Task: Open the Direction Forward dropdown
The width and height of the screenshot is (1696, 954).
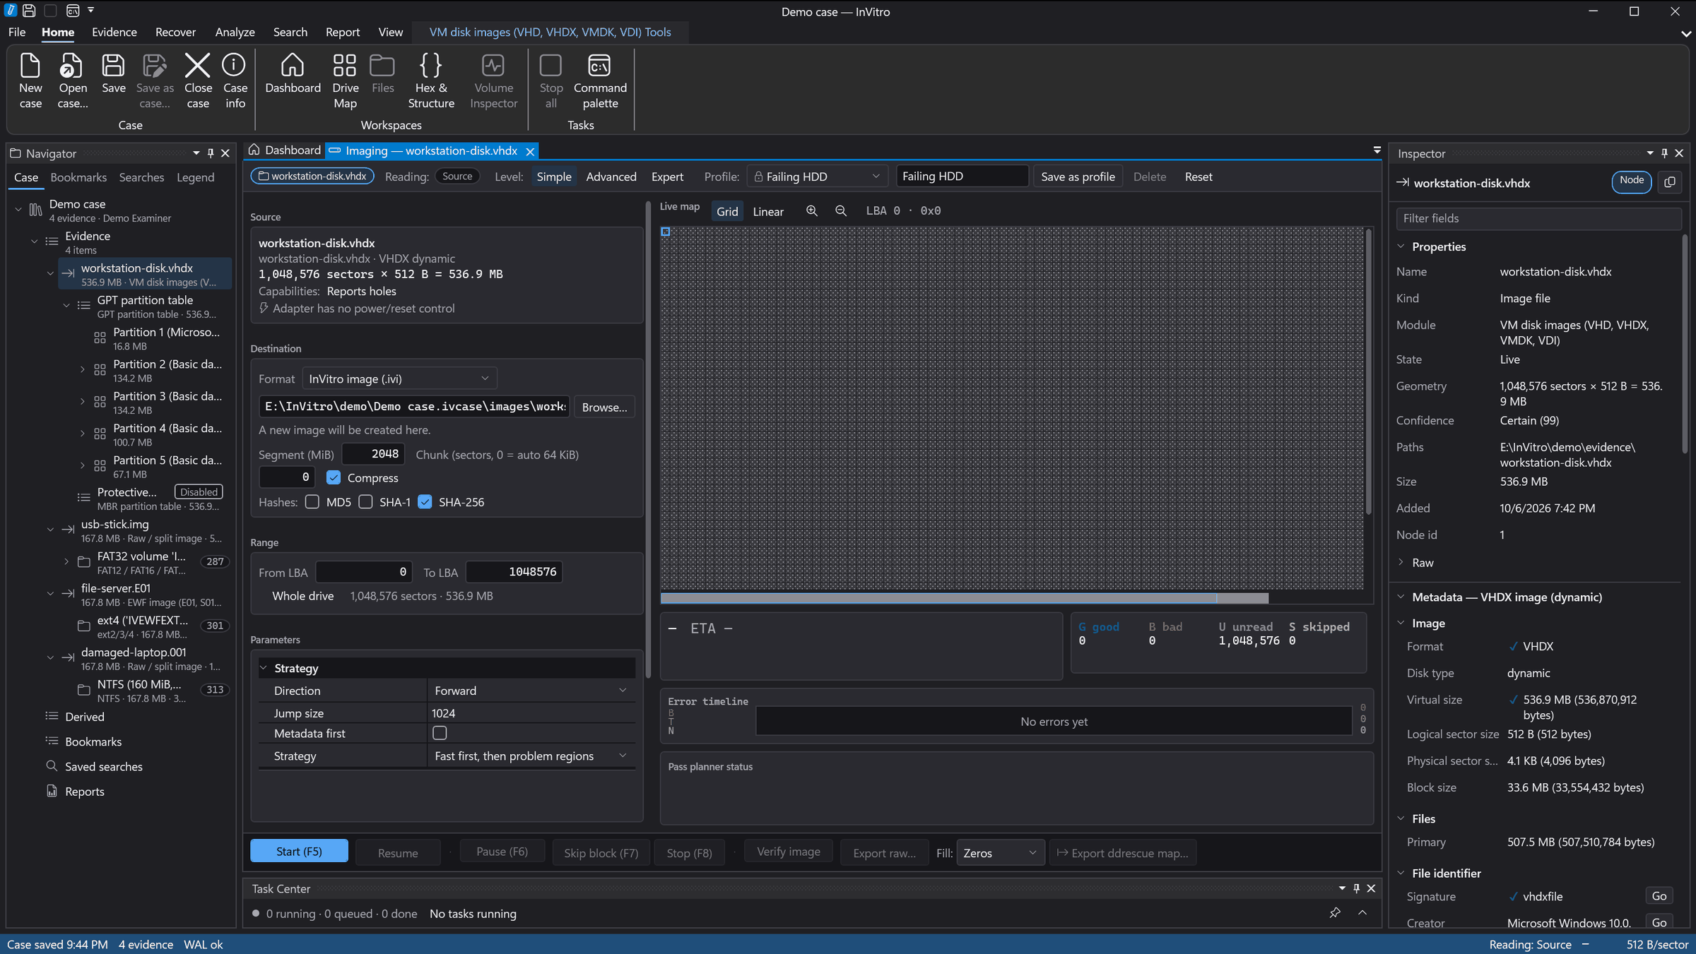Action: [530, 691]
